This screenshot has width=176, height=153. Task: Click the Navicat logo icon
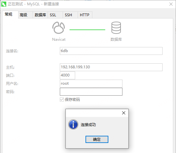59,28
